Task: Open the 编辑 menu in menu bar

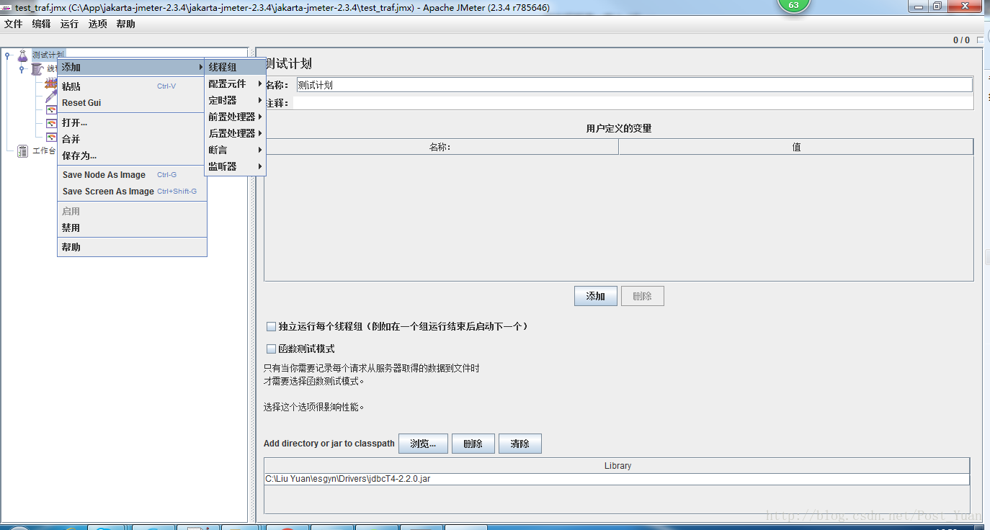Action: click(42, 24)
